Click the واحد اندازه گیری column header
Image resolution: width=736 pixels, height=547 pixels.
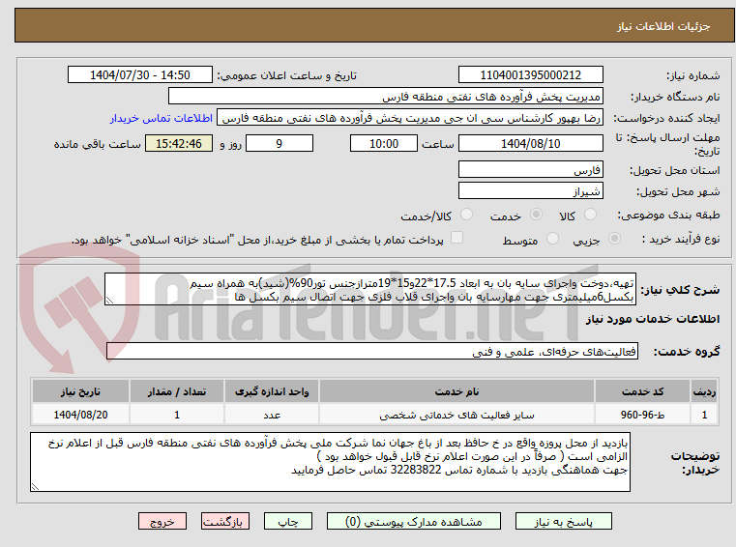point(272,391)
